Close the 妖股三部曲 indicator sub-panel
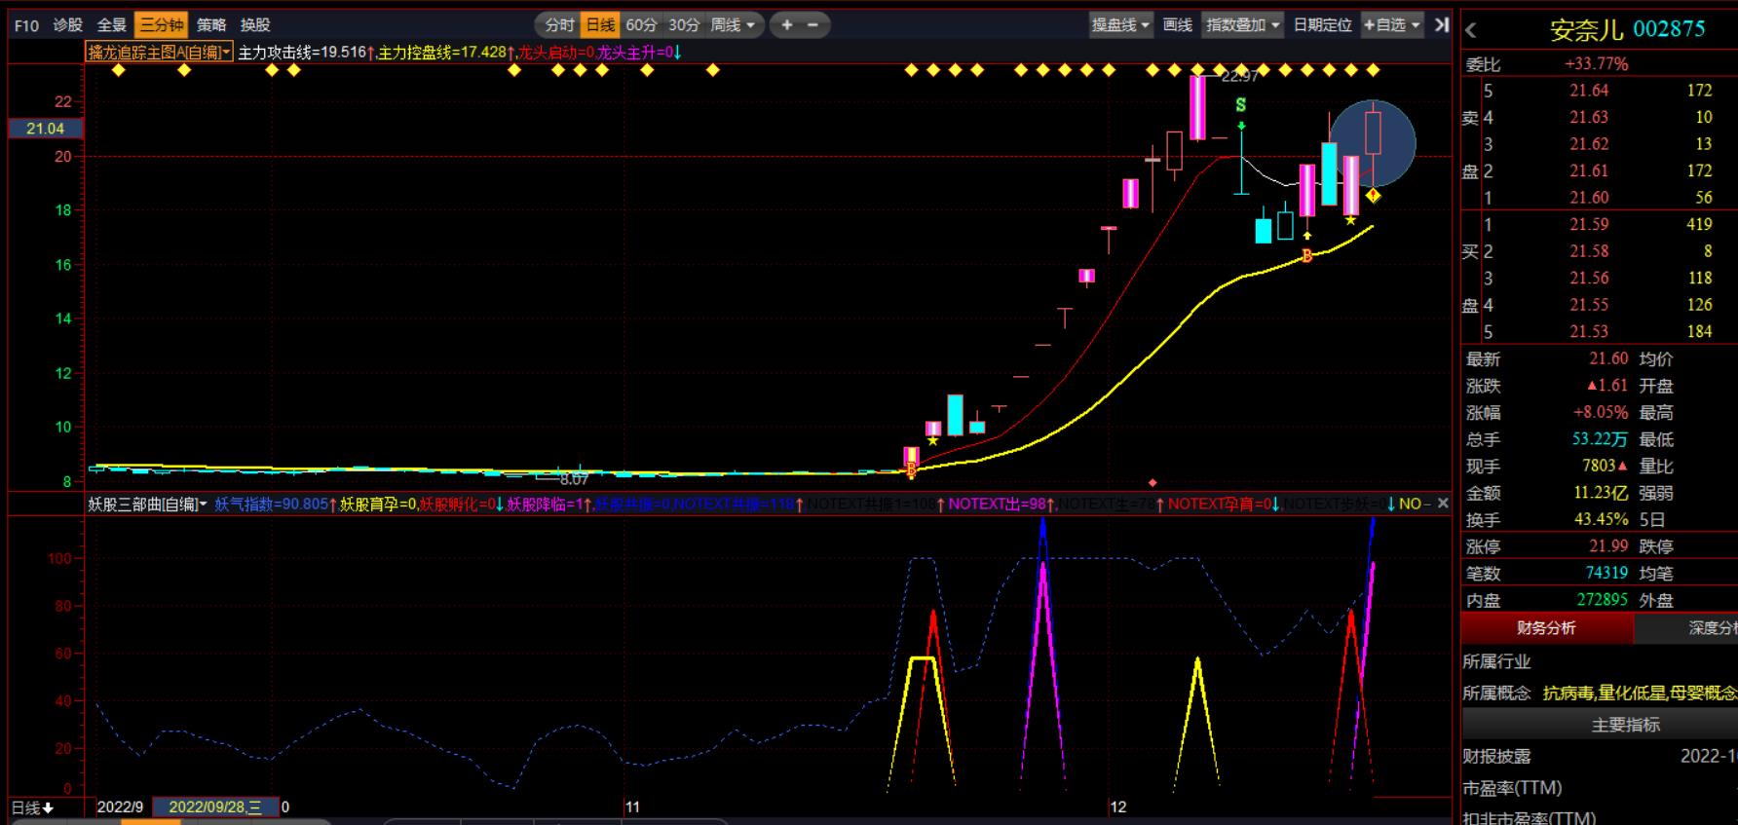Screen dimensions: 1738x825 point(1443,504)
